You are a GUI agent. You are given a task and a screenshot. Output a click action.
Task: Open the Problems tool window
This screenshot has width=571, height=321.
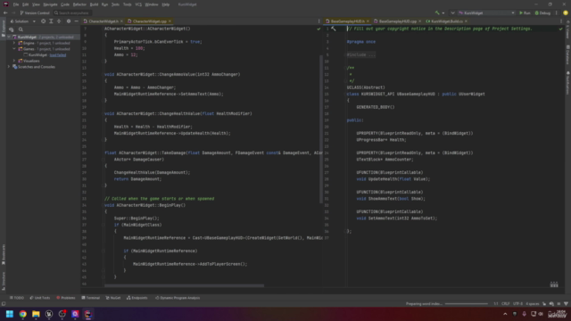tap(66, 298)
